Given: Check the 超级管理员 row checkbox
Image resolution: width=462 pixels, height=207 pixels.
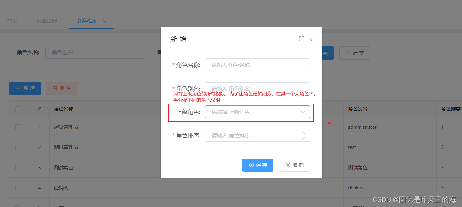Looking at the screenshot, I should coord(18,127).
